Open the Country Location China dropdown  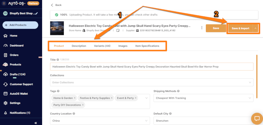[100, 121]
